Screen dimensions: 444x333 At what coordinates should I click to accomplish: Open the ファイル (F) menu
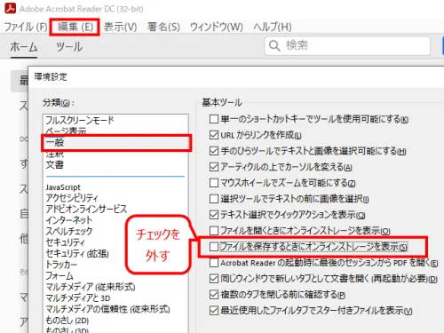26,27
